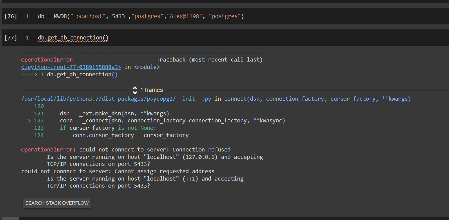Click the conn.cursor_factory line 124 in traceback
The height and width of the screenshot is (220, 449).
tap(131, 135)
